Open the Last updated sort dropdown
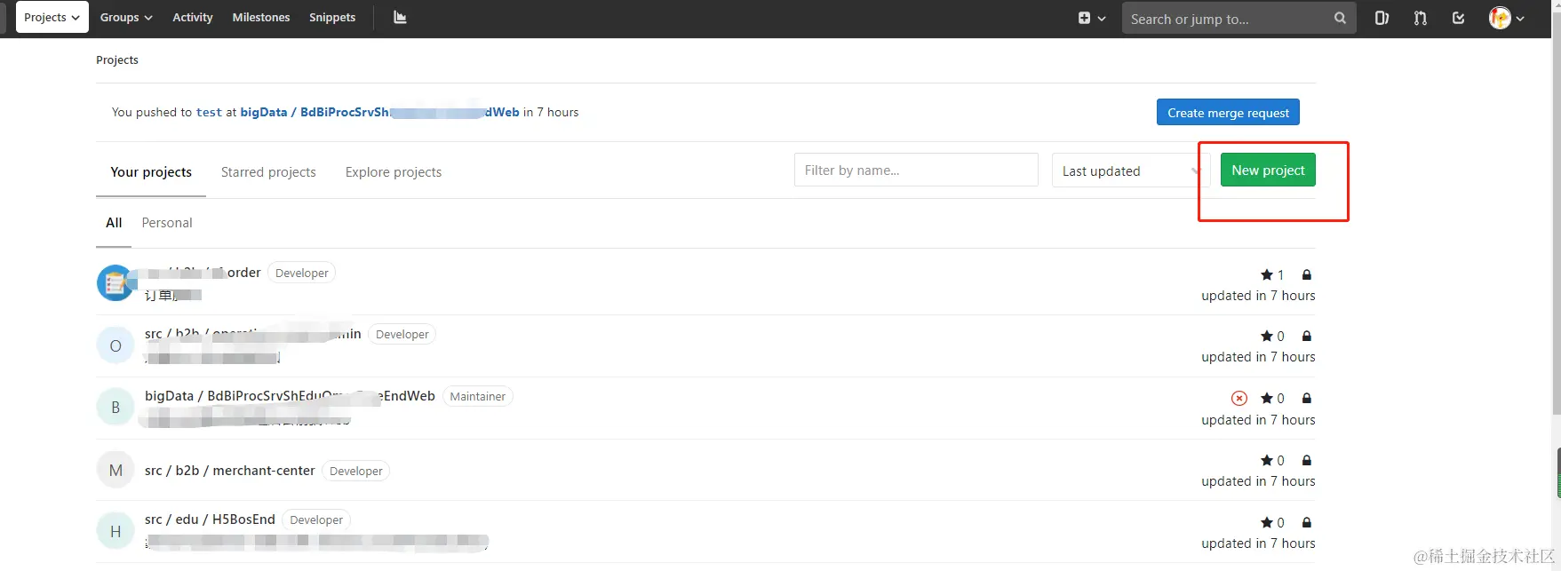The height and width of the screenshot is (571, 1561). tap(1126, 171)
